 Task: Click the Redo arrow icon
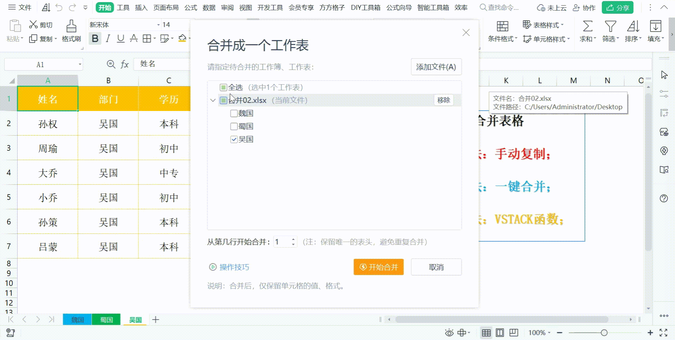tap(72, 7)
